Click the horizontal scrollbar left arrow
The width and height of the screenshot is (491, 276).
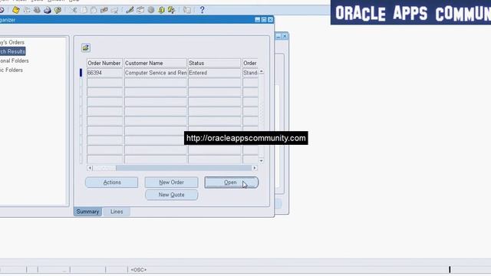pyautogui.click(x=90, y=168)
